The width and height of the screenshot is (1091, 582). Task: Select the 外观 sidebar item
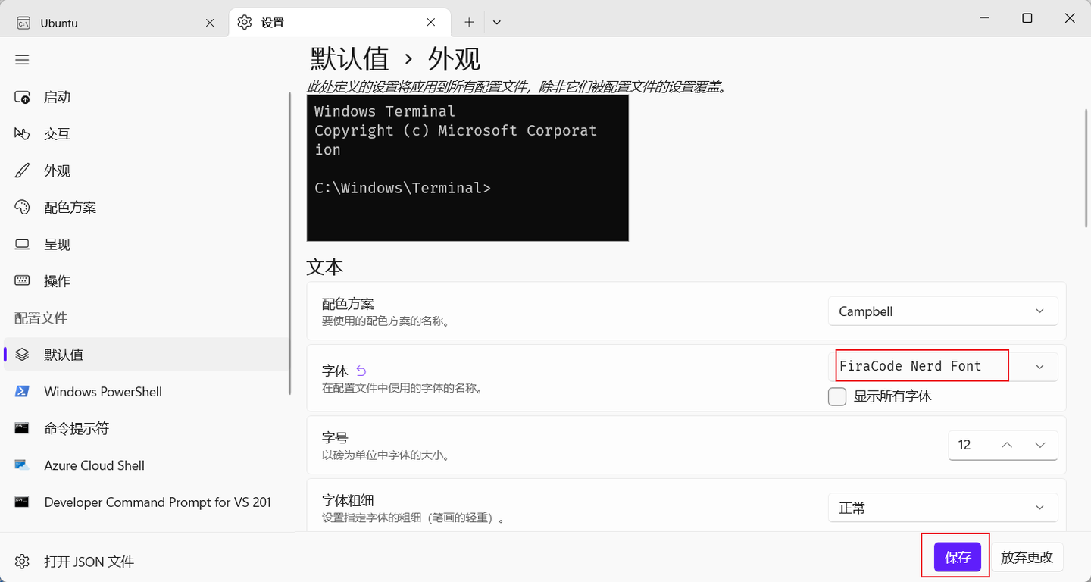coord(57,171)
